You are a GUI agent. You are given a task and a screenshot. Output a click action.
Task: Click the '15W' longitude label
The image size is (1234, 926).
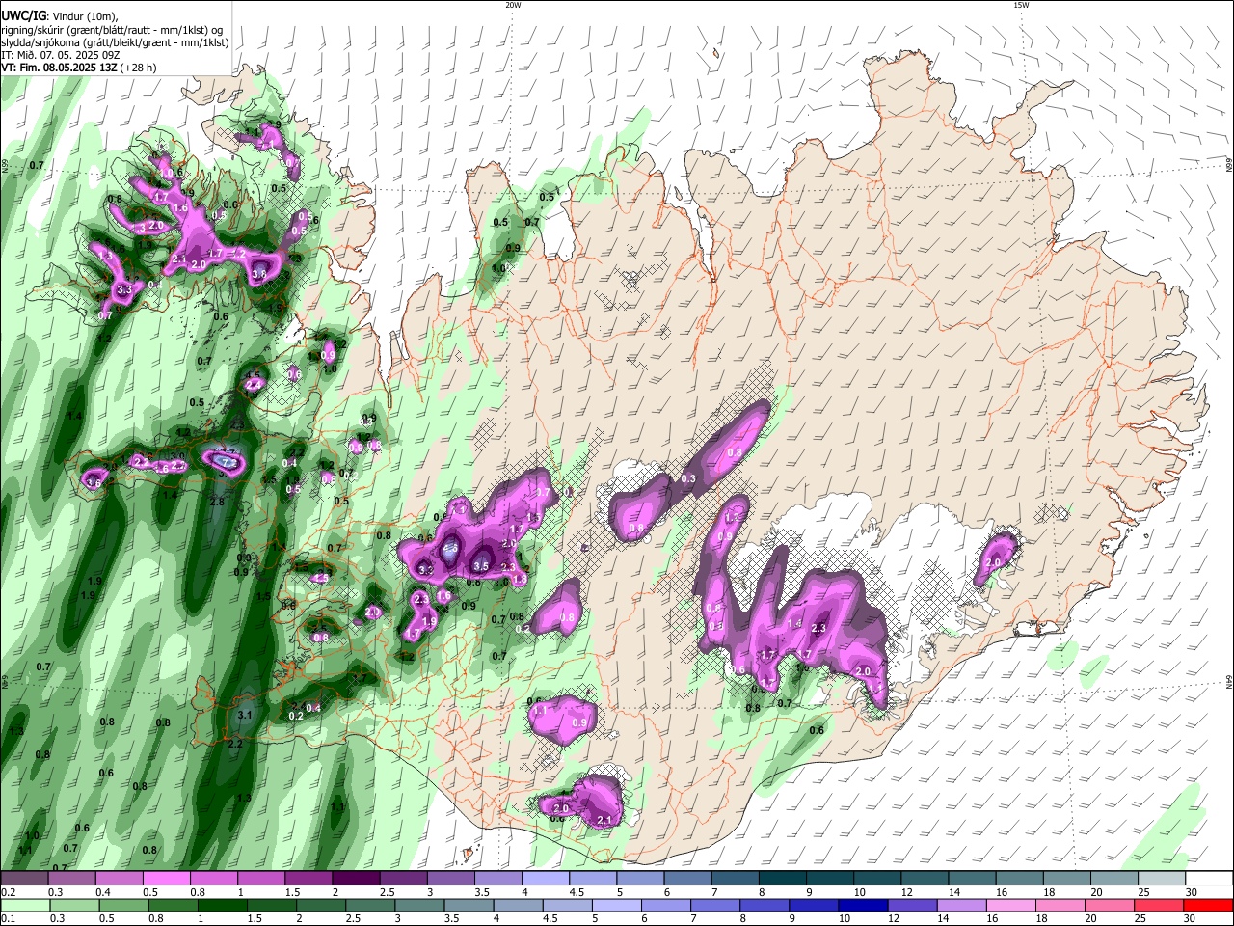pyautogui.click(x=1021, y=5)
